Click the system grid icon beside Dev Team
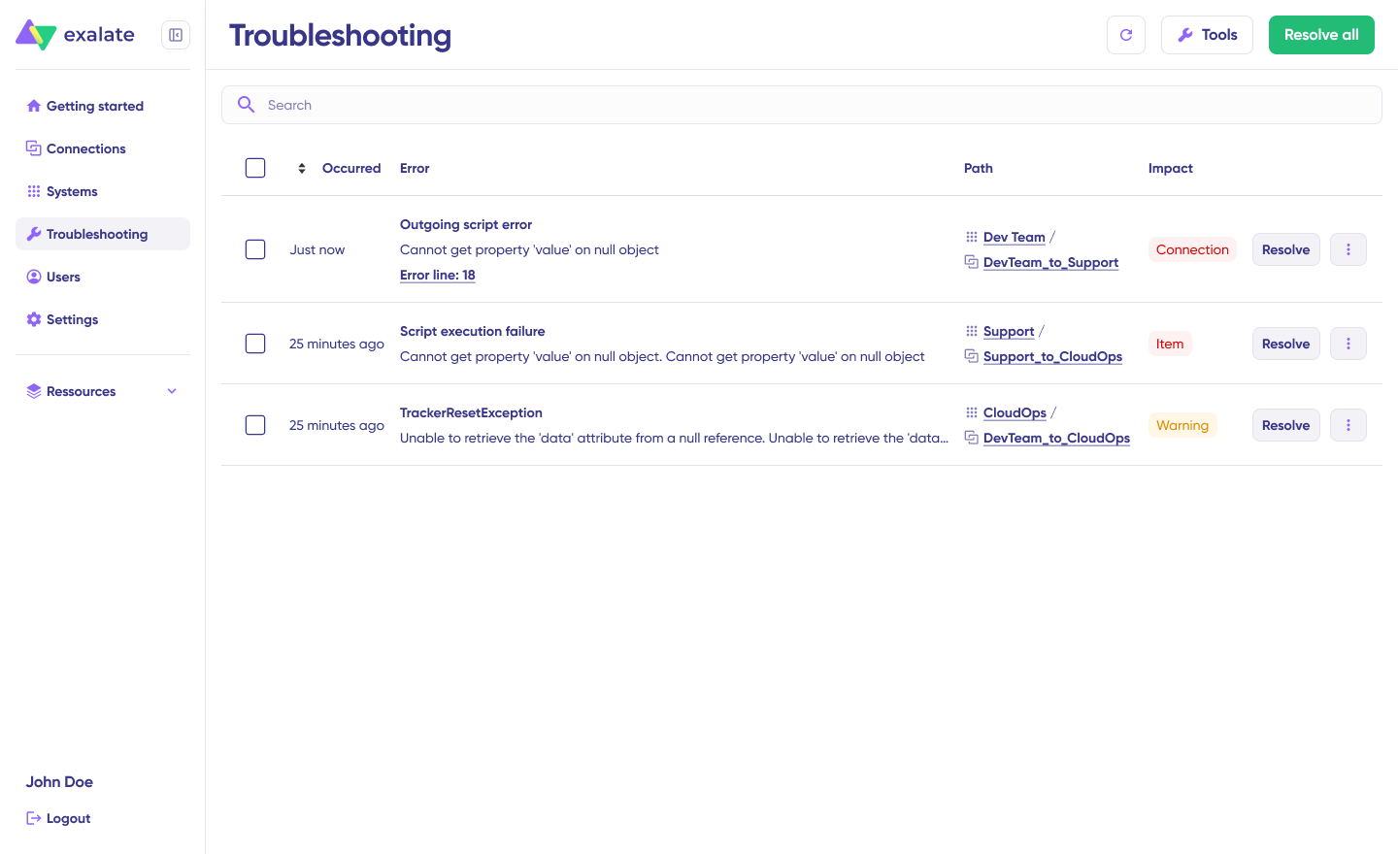This screenshot has height=854, width=1398. pos(971,237)
